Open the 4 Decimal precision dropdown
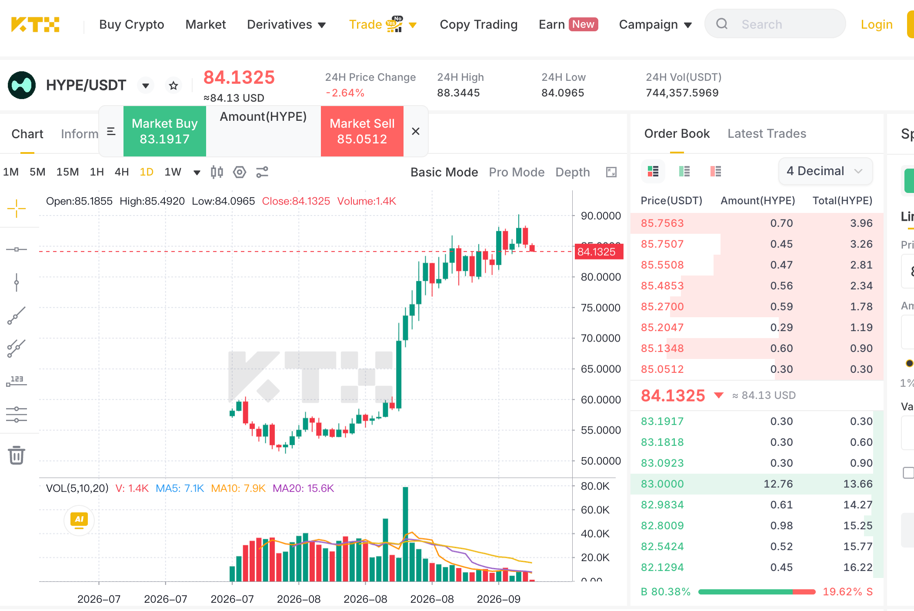This screenshot has width=914, height=611. point(825,171)
